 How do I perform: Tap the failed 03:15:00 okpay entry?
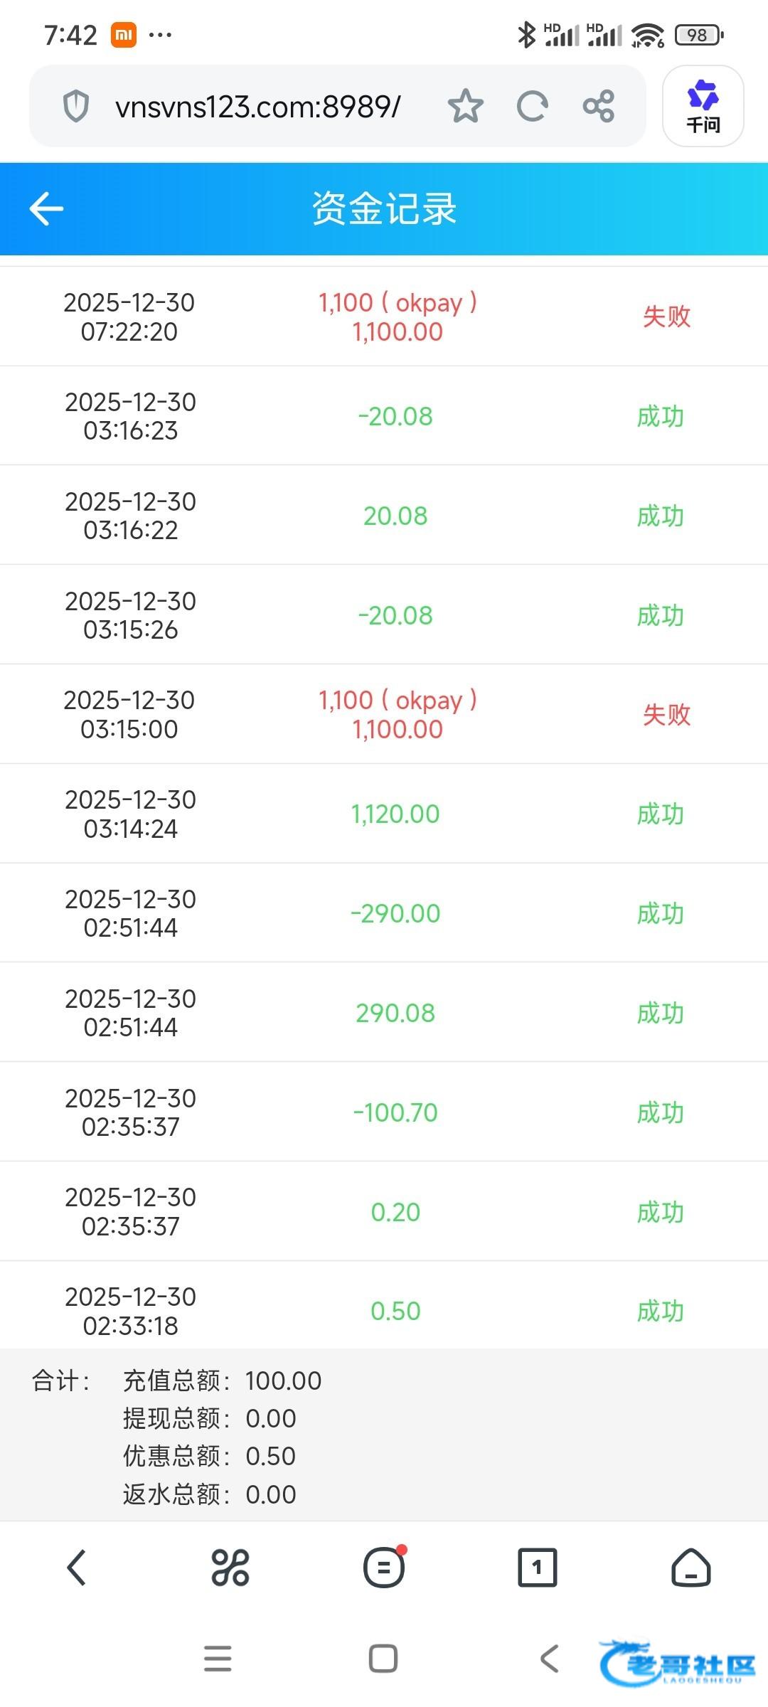(384, 714)
